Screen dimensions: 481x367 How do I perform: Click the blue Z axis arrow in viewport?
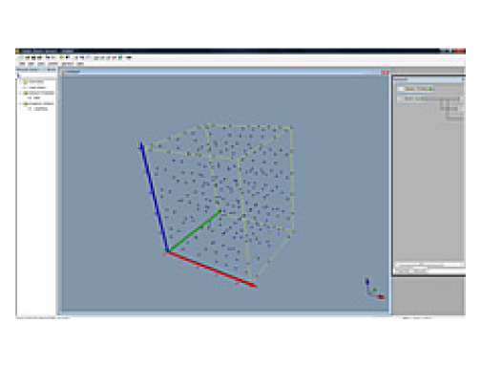[154, 197]
